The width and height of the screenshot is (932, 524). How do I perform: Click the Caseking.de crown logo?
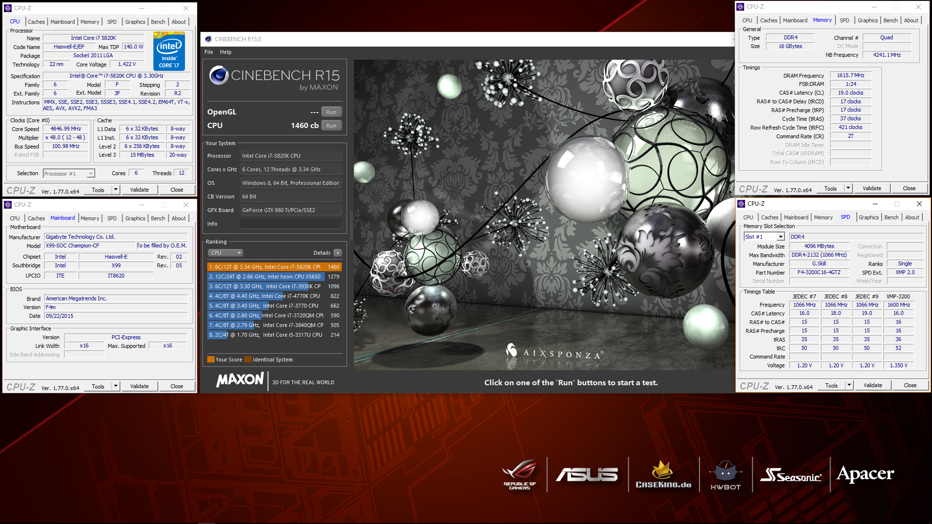663,474
